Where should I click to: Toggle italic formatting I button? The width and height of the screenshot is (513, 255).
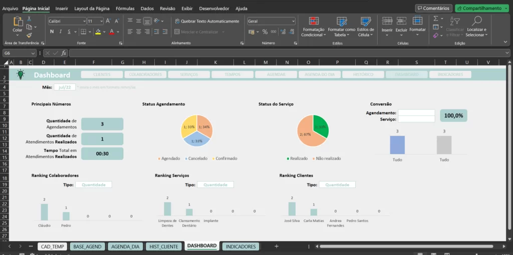(61, 31)
